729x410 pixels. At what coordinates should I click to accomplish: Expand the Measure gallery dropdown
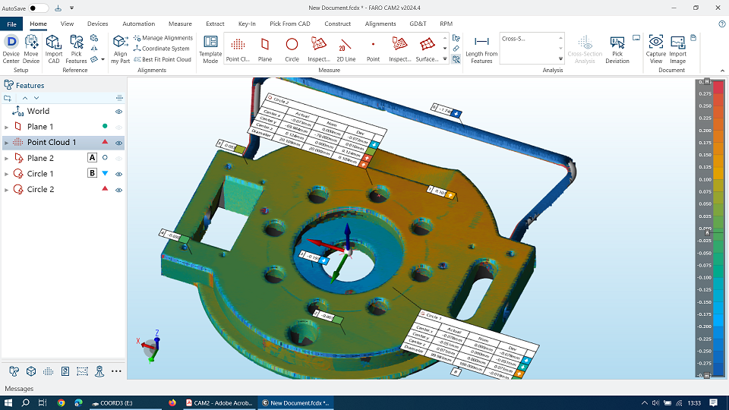445,59
